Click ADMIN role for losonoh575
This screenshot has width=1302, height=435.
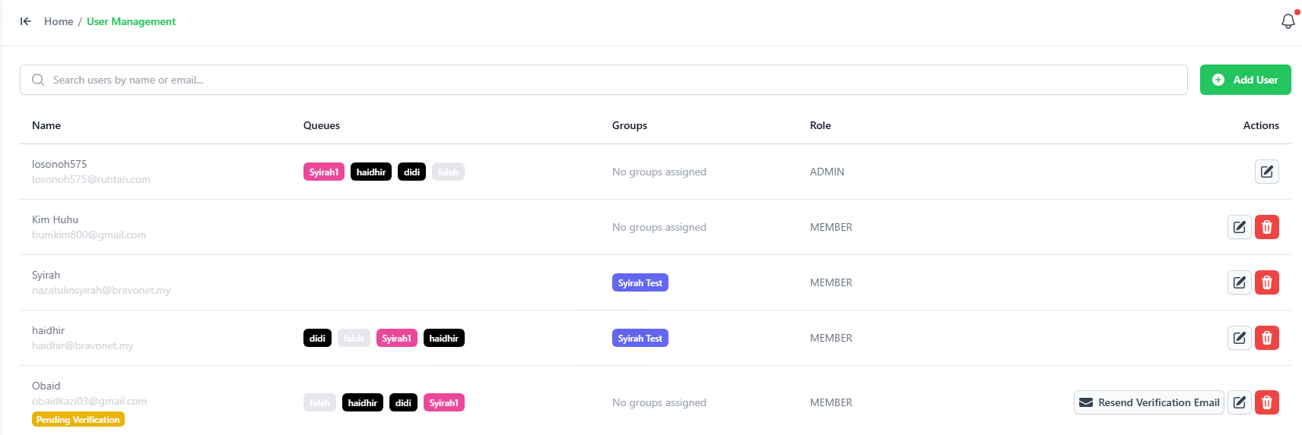click(x=827, y=172)
